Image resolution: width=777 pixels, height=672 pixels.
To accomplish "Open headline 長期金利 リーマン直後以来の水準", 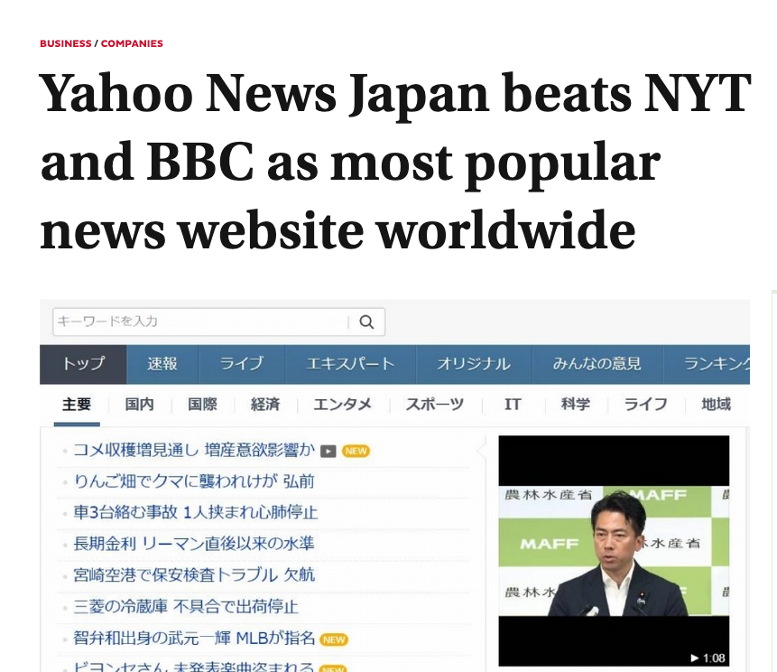I will pos(194,544).
